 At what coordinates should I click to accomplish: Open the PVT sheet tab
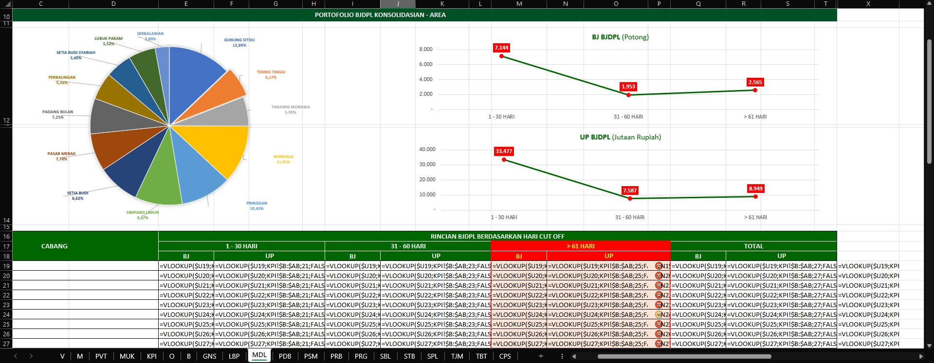(101, 356)
